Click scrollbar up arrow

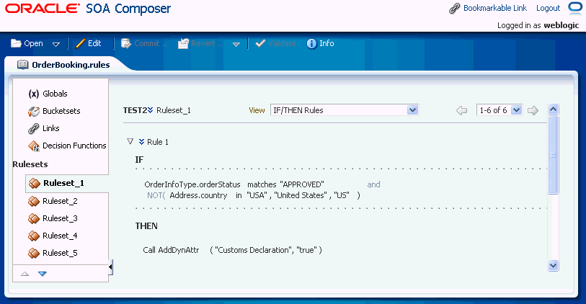[553, 109]
